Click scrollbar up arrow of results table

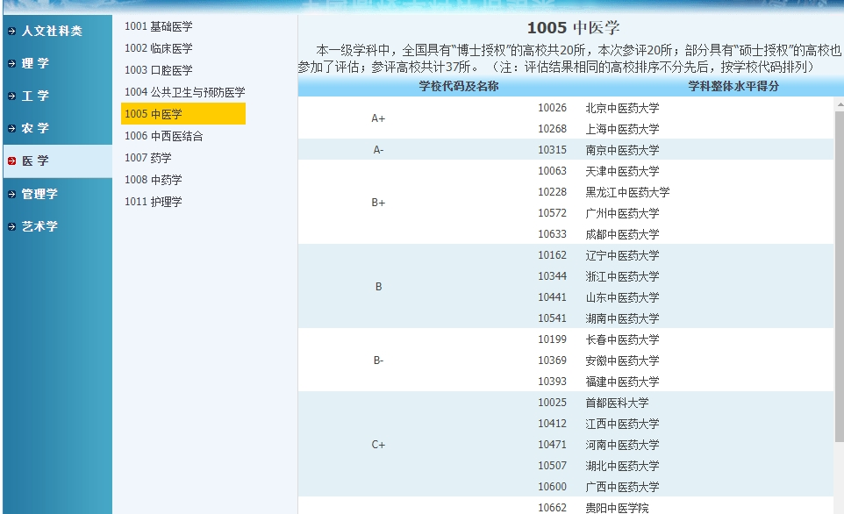[x=839, y=104]
